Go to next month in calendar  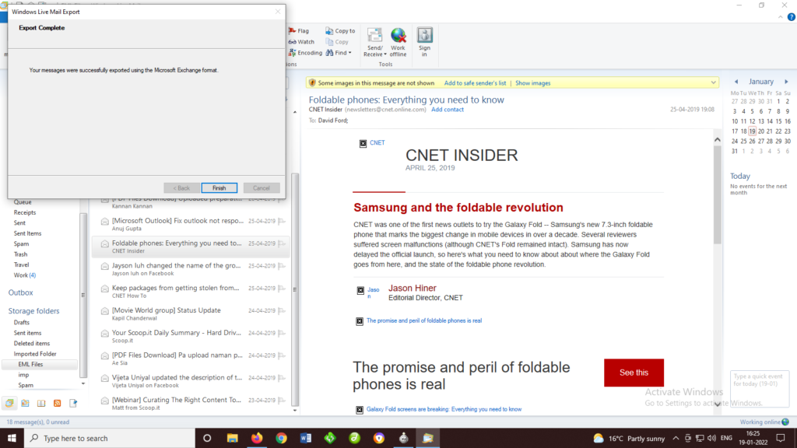pyautogui.click(x=788, y=82)
